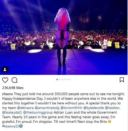Open ritaora profile username
Viewport: 128px width, 131px height.
[7, 94]
